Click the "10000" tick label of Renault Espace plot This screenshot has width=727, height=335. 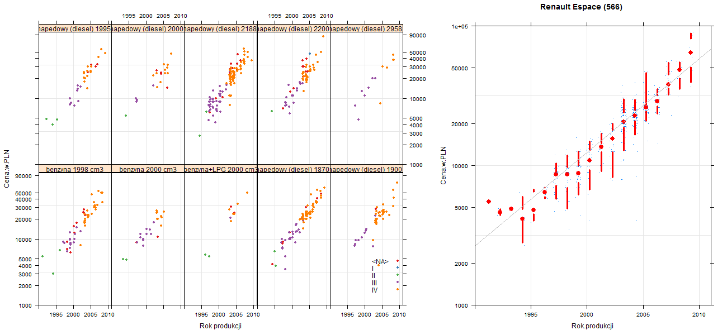[x=460, y=166]
